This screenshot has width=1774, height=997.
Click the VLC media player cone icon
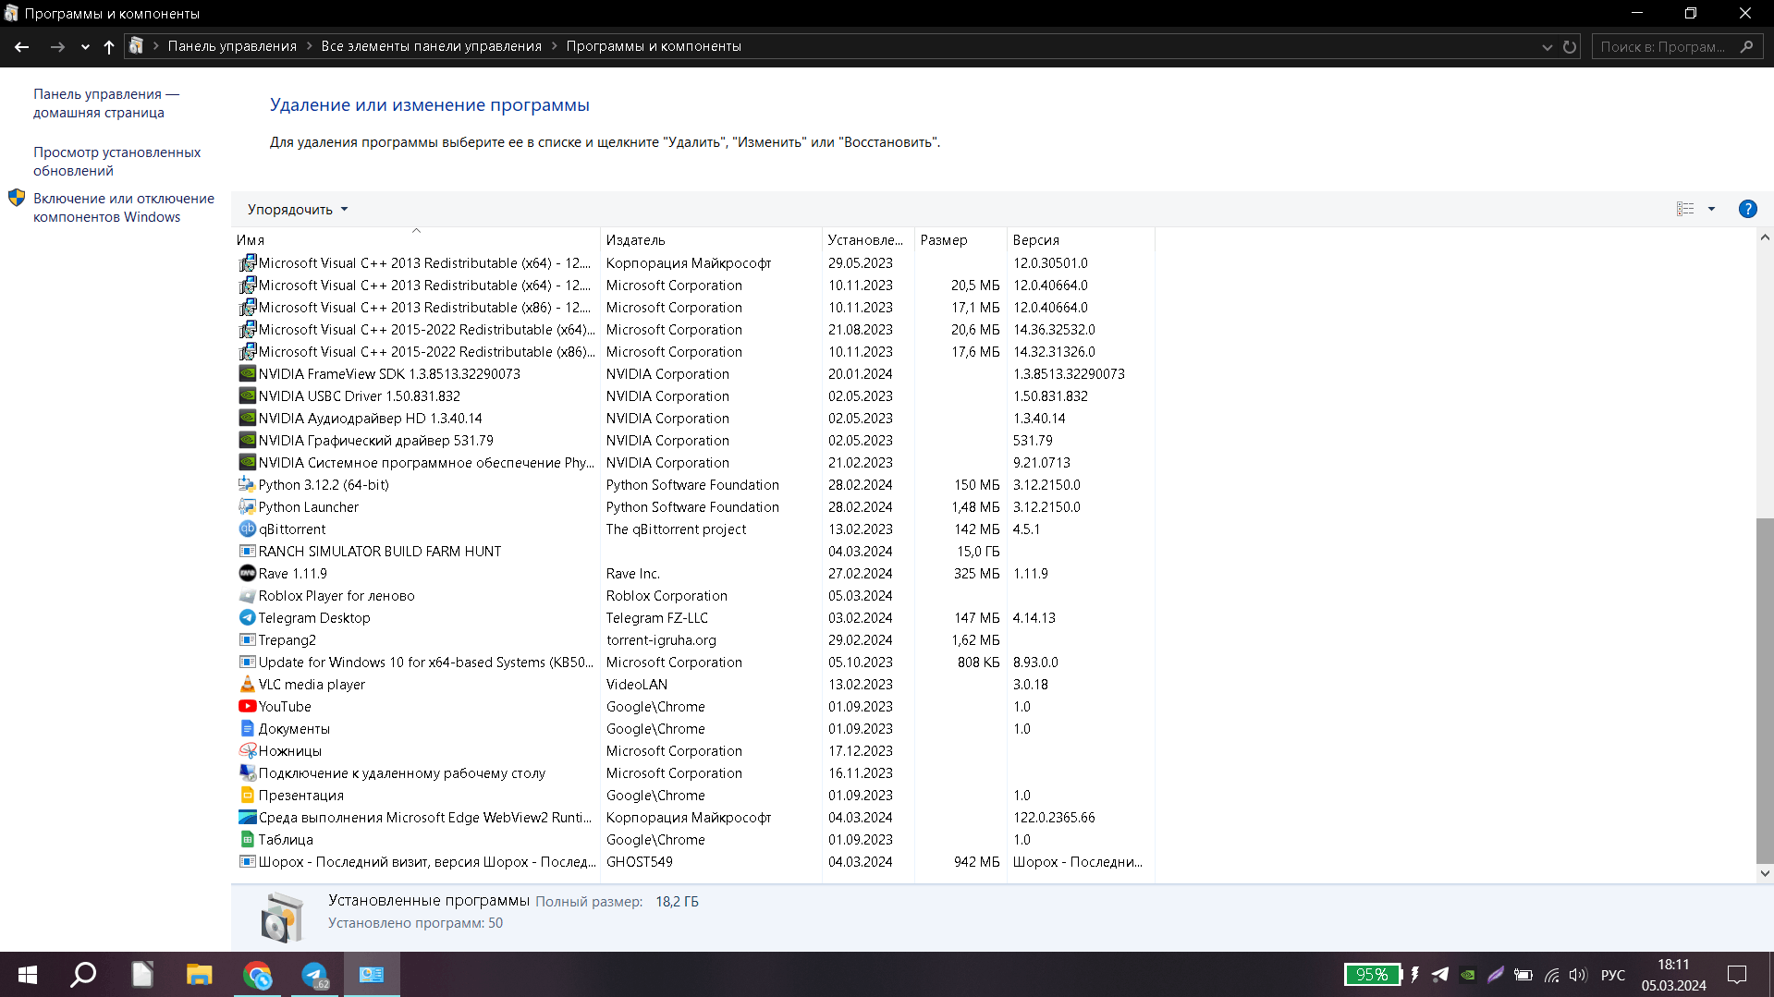pyautogui.click(x=247, y=685)
